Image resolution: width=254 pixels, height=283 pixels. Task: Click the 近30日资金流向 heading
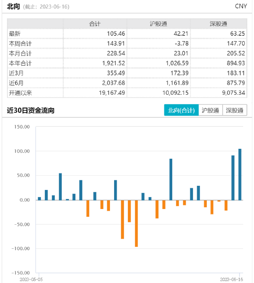(30, 111)
